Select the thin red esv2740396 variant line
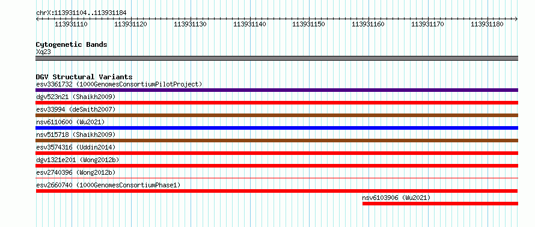Screen dimensions: 535x227 (x=277, y=178)
